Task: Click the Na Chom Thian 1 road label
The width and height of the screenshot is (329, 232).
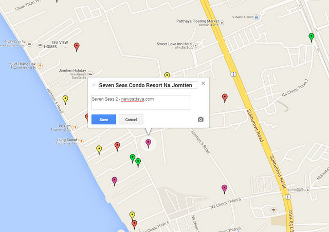Action: (295, 88)
